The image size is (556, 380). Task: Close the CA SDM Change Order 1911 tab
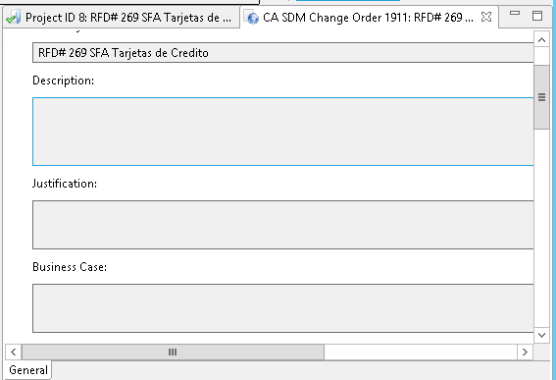click(486, 17)
